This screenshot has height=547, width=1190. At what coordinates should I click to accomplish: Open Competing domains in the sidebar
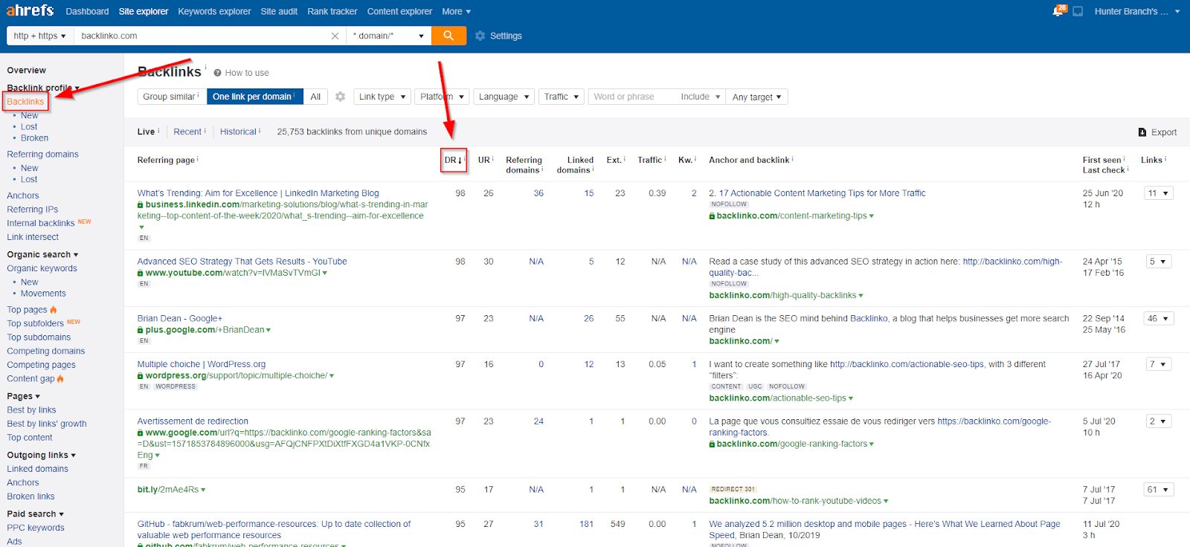[46, 352]
